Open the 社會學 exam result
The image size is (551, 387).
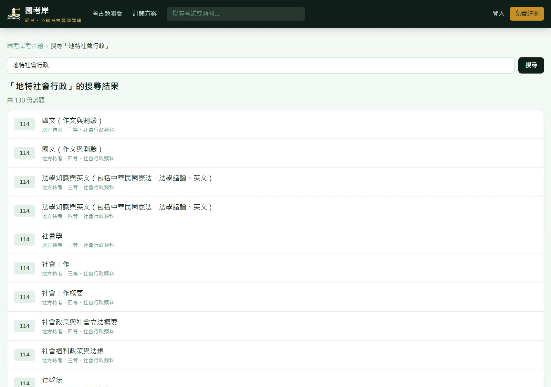(x=275, y=240)
